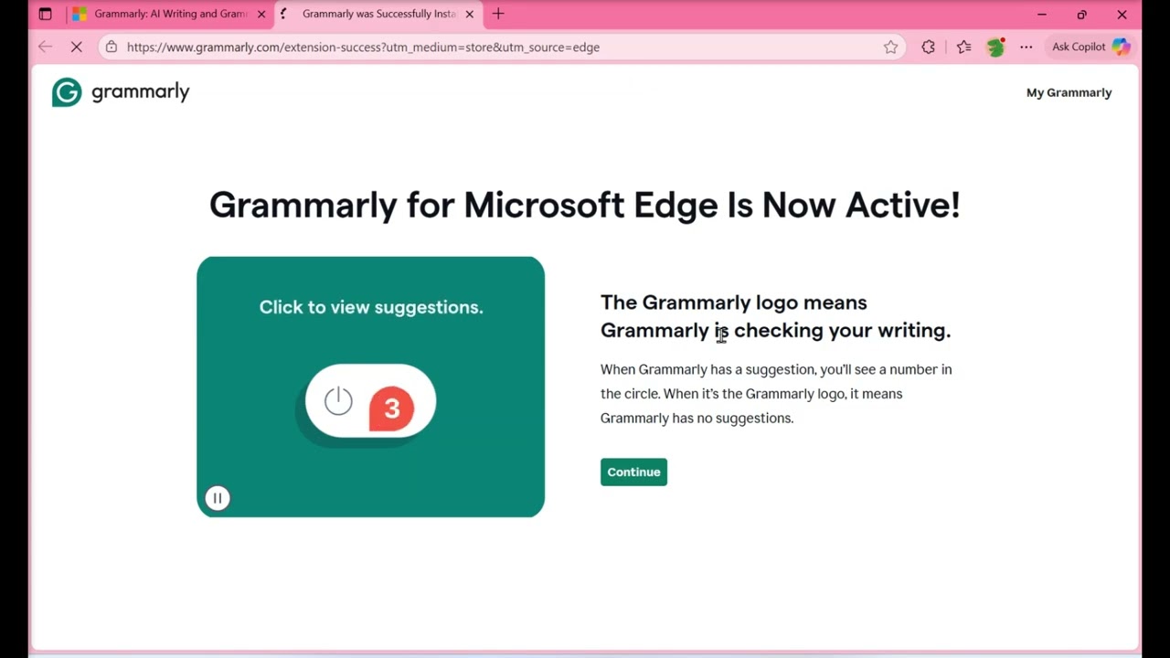Click the Grammarly logo means heading text
The image size is (1170, 658).
[775, 316]
